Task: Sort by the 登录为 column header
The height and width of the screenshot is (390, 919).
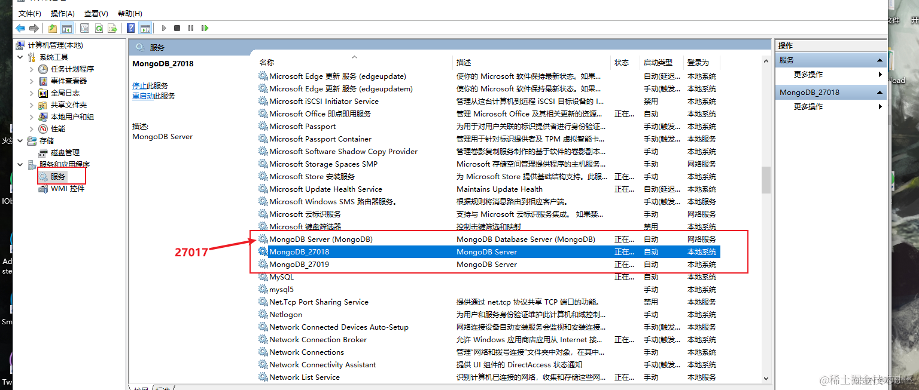Action: tap(702, 62)
